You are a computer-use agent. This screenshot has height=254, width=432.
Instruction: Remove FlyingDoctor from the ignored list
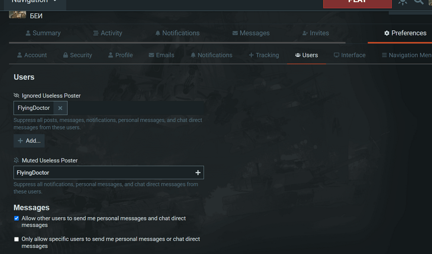coord(60,108)
